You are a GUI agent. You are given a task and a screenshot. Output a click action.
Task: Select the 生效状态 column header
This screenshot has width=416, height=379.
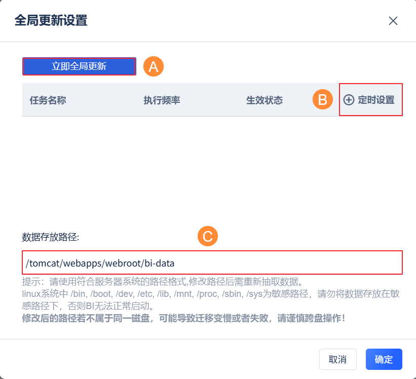[264, 100]
